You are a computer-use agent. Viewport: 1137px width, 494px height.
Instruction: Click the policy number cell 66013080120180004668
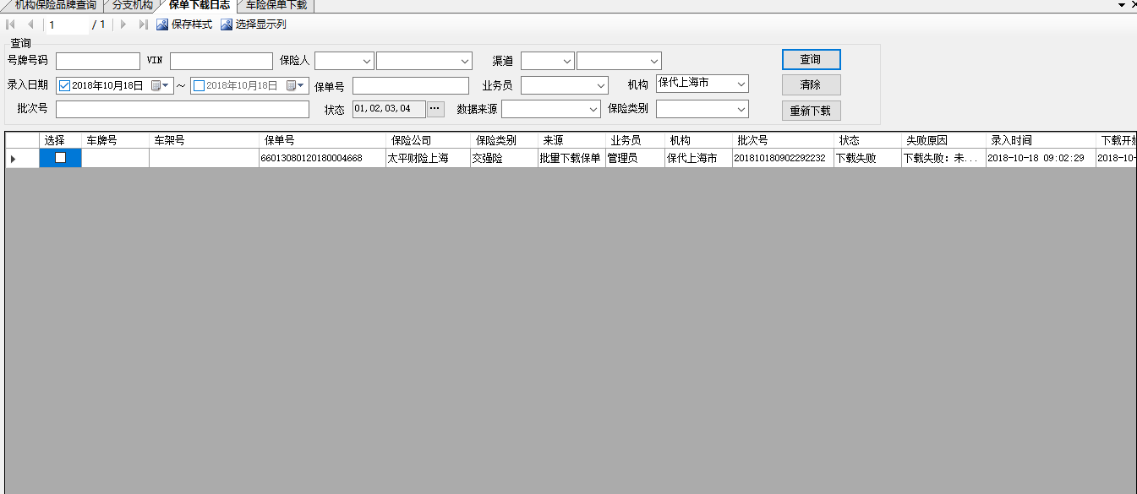(x=322, y=158)
